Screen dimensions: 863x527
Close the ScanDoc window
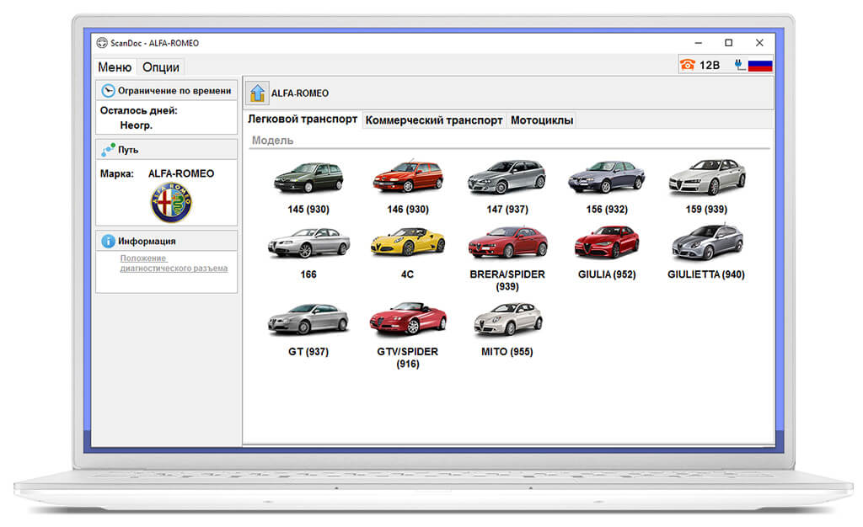point(759,43)
